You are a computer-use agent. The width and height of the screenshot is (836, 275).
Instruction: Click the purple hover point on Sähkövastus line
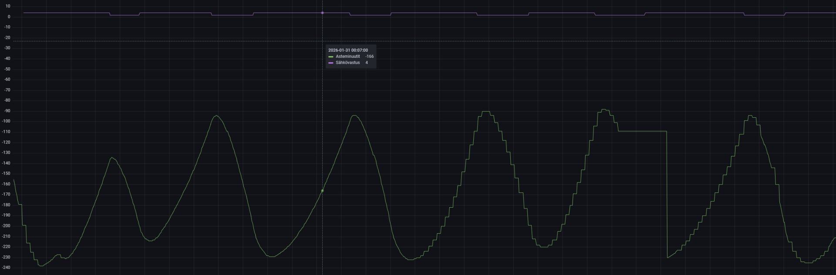point(322,13)
